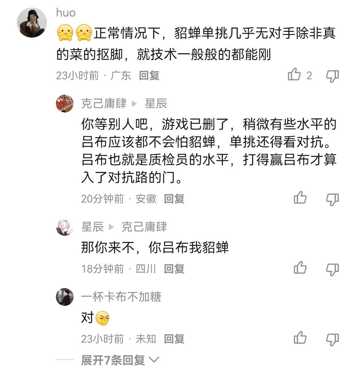Reply to huo's comment
Screen dimensions: 355x366
coord(149,76)
